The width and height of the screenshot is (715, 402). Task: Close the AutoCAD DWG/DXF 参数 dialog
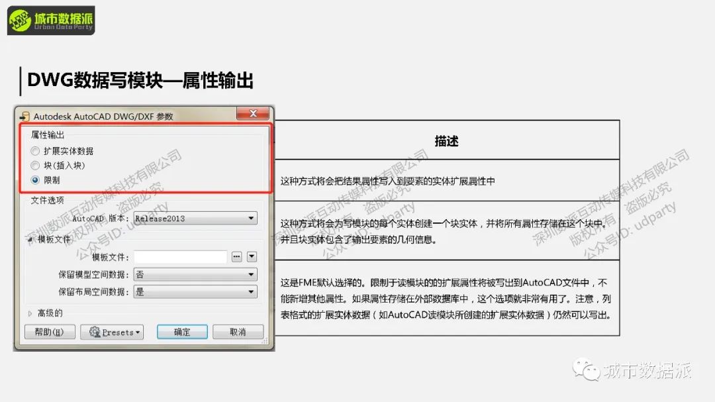point(253,114)
